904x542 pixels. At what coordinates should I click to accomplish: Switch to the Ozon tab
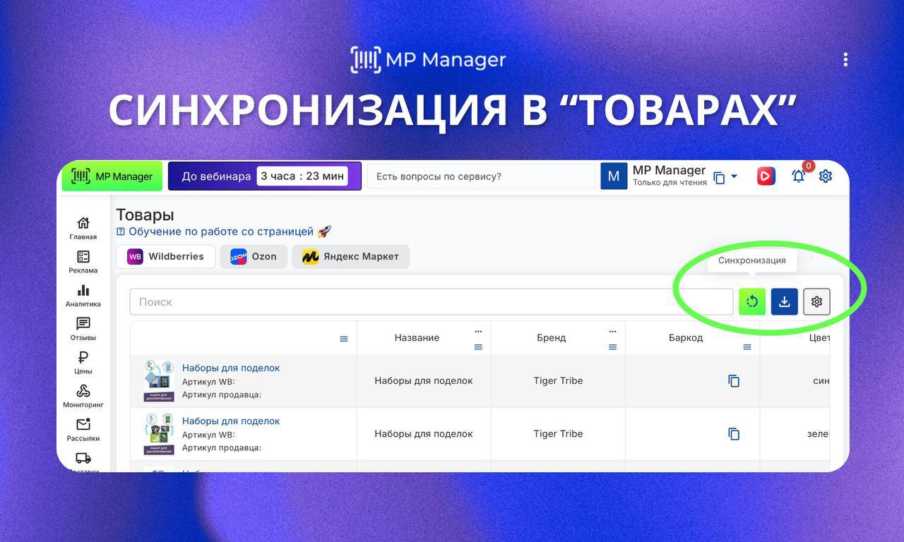pyautogui.click(x=254, y=257)
